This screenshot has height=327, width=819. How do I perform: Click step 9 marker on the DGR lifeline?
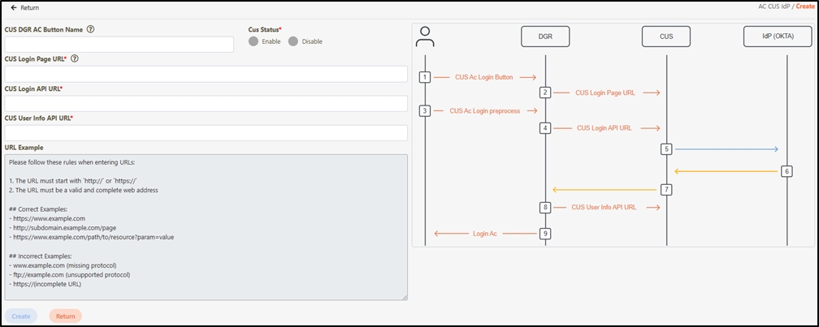click(x=545, y=233)
